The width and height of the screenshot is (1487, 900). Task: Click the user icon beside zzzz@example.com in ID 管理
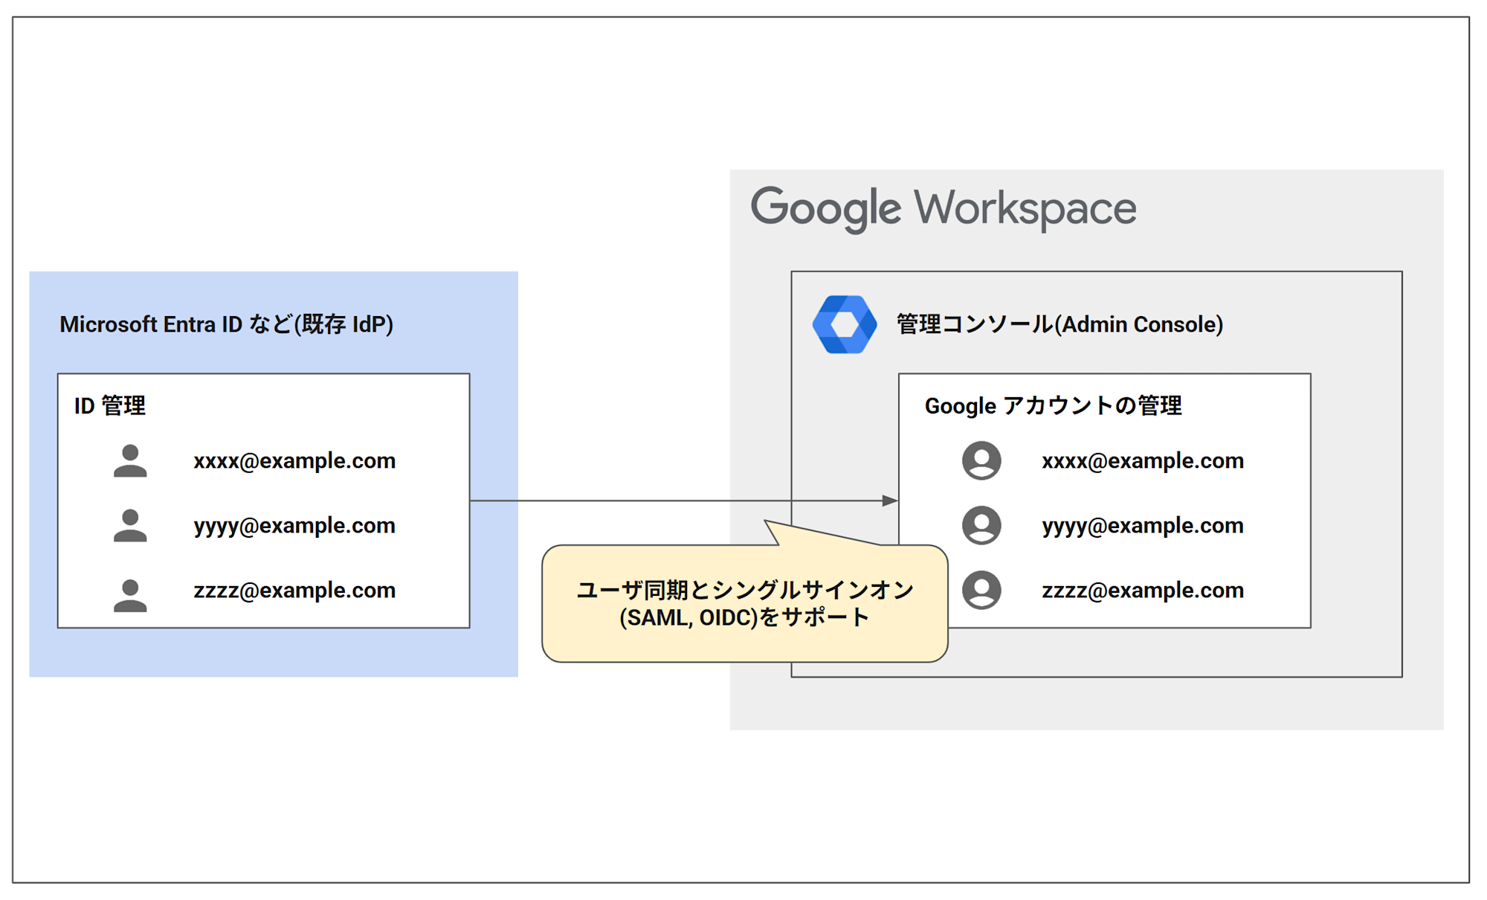(x=130, y=595)
